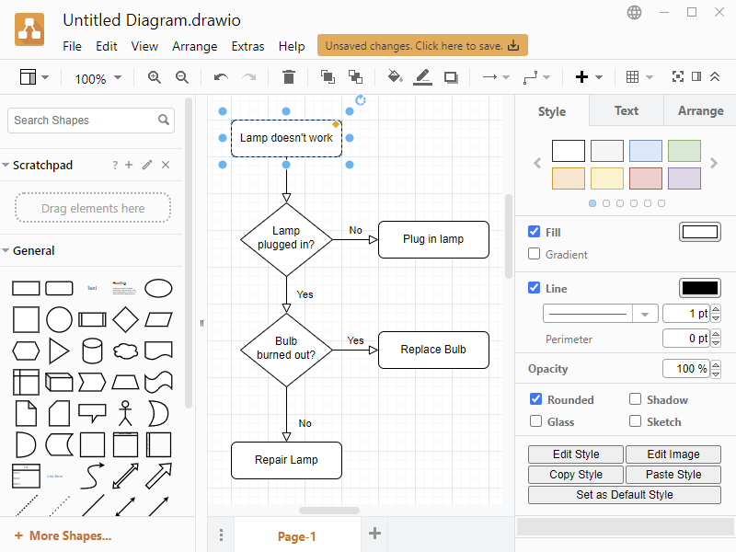Image resolution: width=736 pixels, height=552 pixels.
Task: Click the Undo icon
Action: [220, 77]
